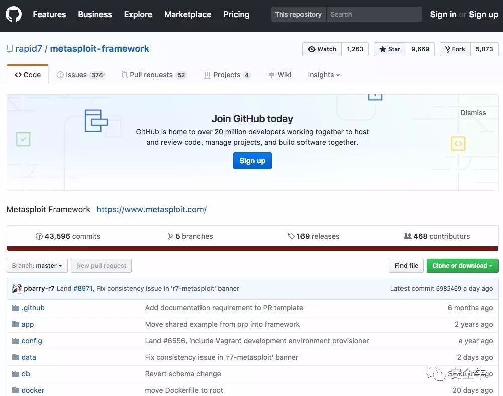Expand the Insights dropdown

point(324,75)
